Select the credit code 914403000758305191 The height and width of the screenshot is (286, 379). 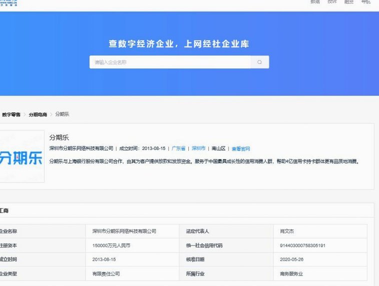(x=302, y=245)
